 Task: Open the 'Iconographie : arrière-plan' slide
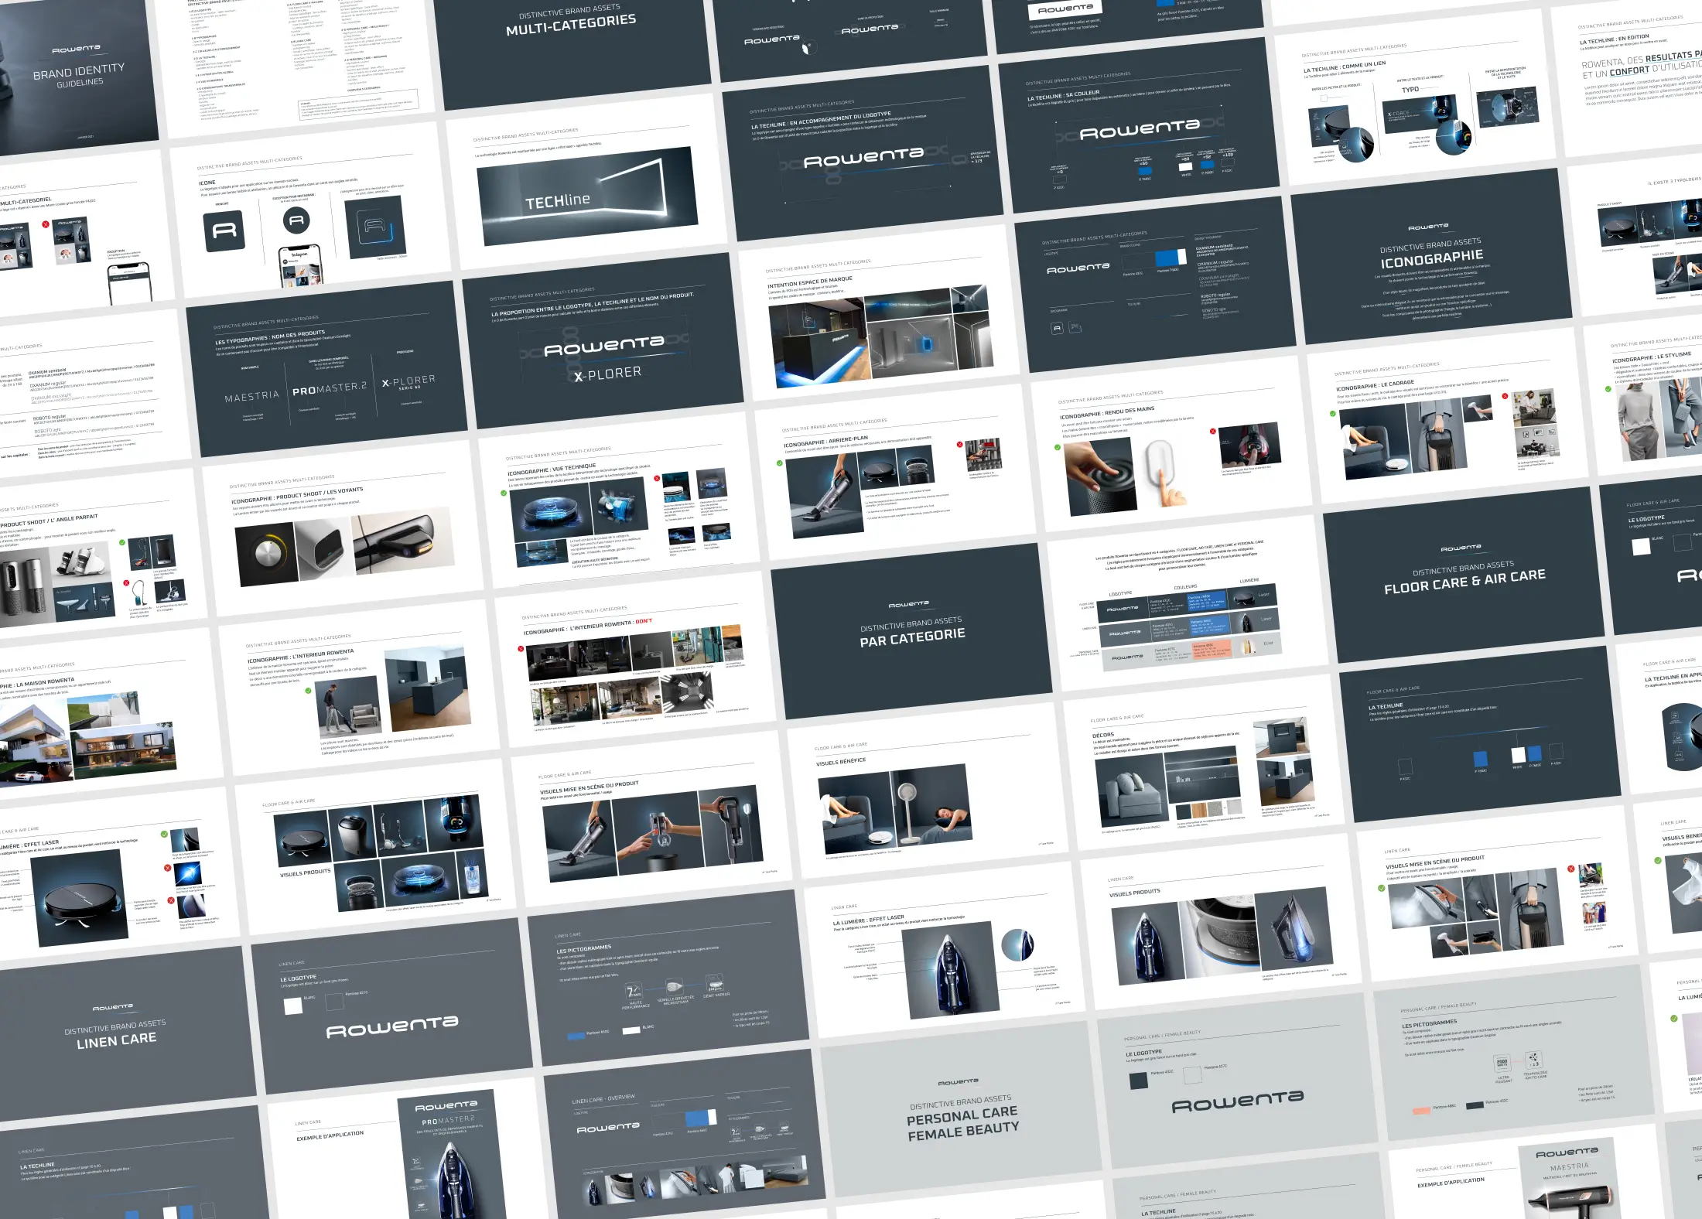pyautogui.click(x=895, y=472)
